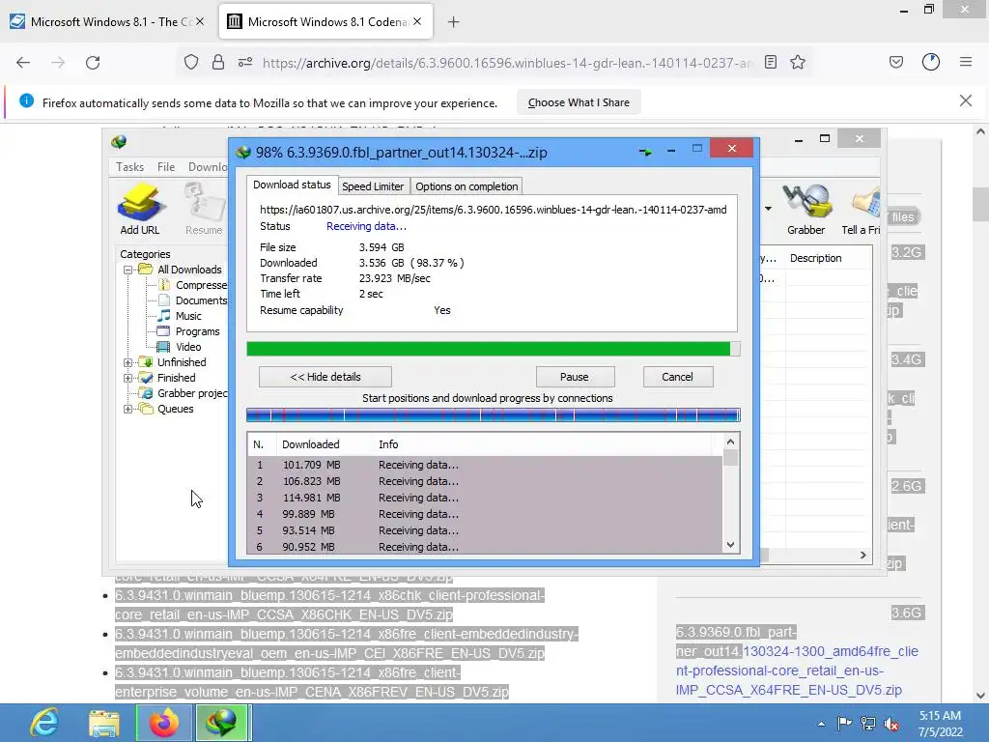
Task: Dismiss the Firefox data notification bar
Action: [966, 100]
